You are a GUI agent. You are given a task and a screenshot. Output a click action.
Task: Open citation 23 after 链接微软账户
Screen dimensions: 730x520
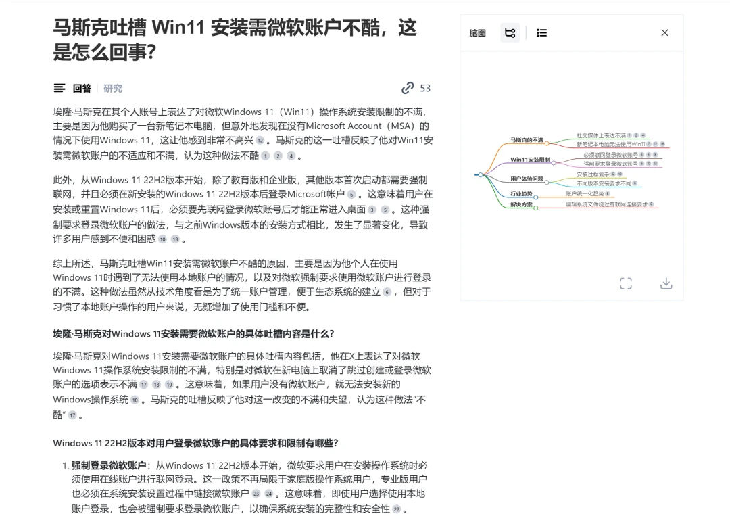(255, 494)
